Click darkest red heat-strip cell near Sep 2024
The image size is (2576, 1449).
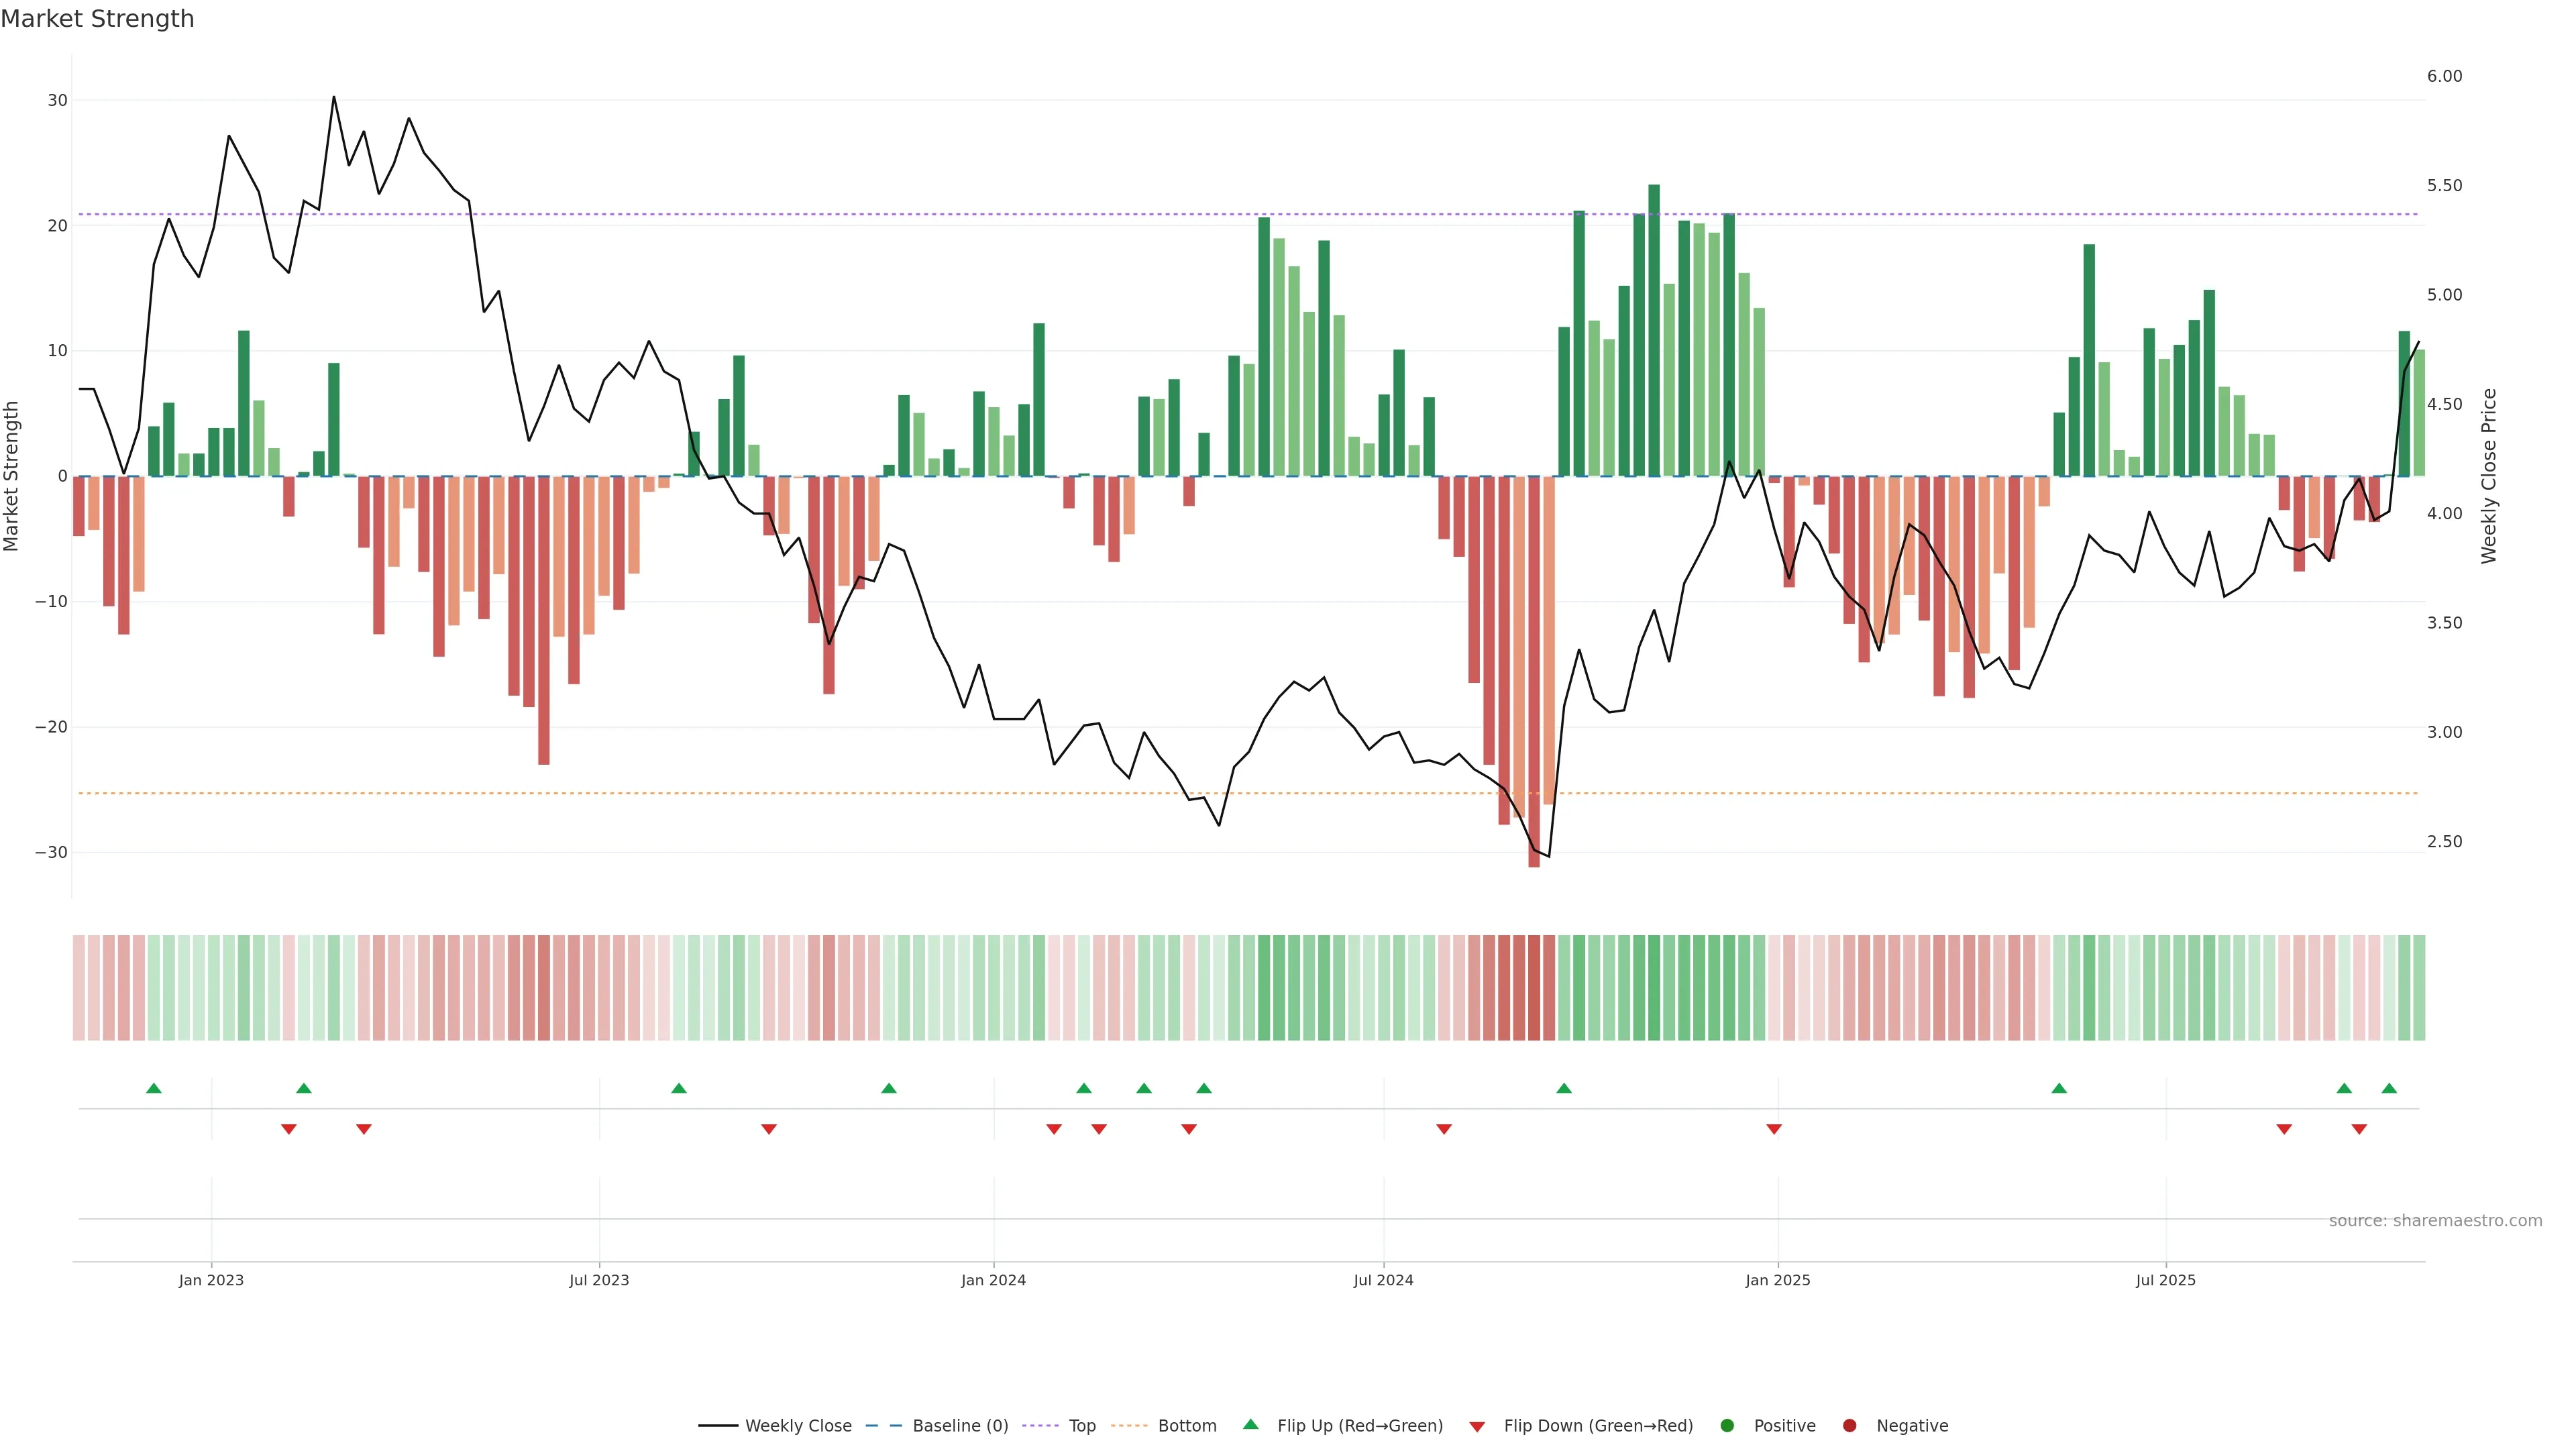[x=1534, y=988]
